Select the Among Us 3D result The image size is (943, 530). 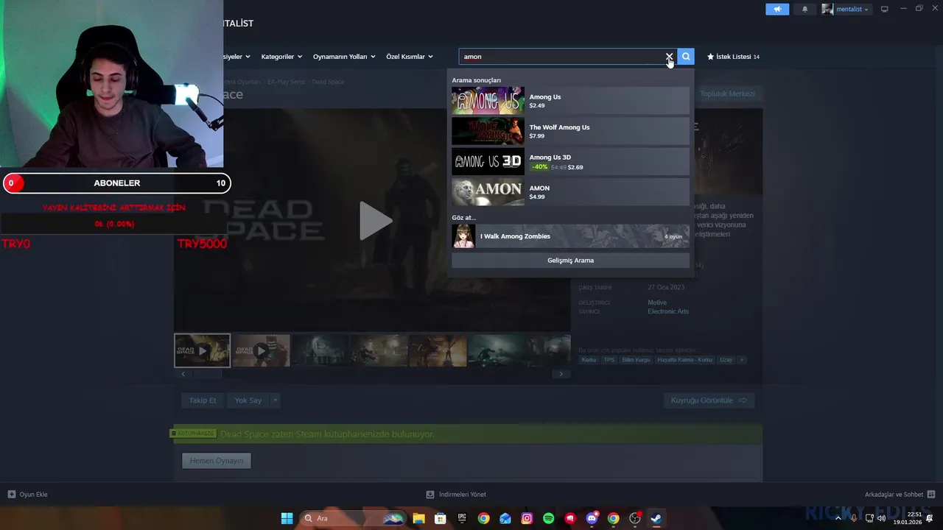[570, 162]
